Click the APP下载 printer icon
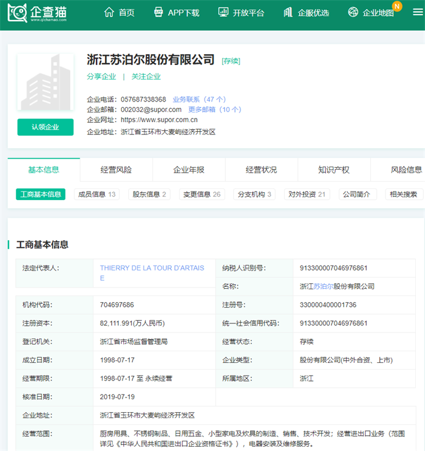Viewport: 425px width, 451px height. point(158,12)
